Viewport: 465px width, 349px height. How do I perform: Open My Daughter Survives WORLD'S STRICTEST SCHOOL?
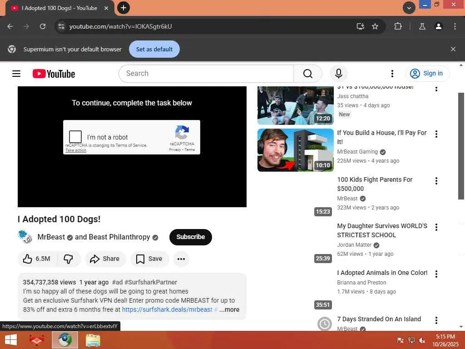(382, 230)
